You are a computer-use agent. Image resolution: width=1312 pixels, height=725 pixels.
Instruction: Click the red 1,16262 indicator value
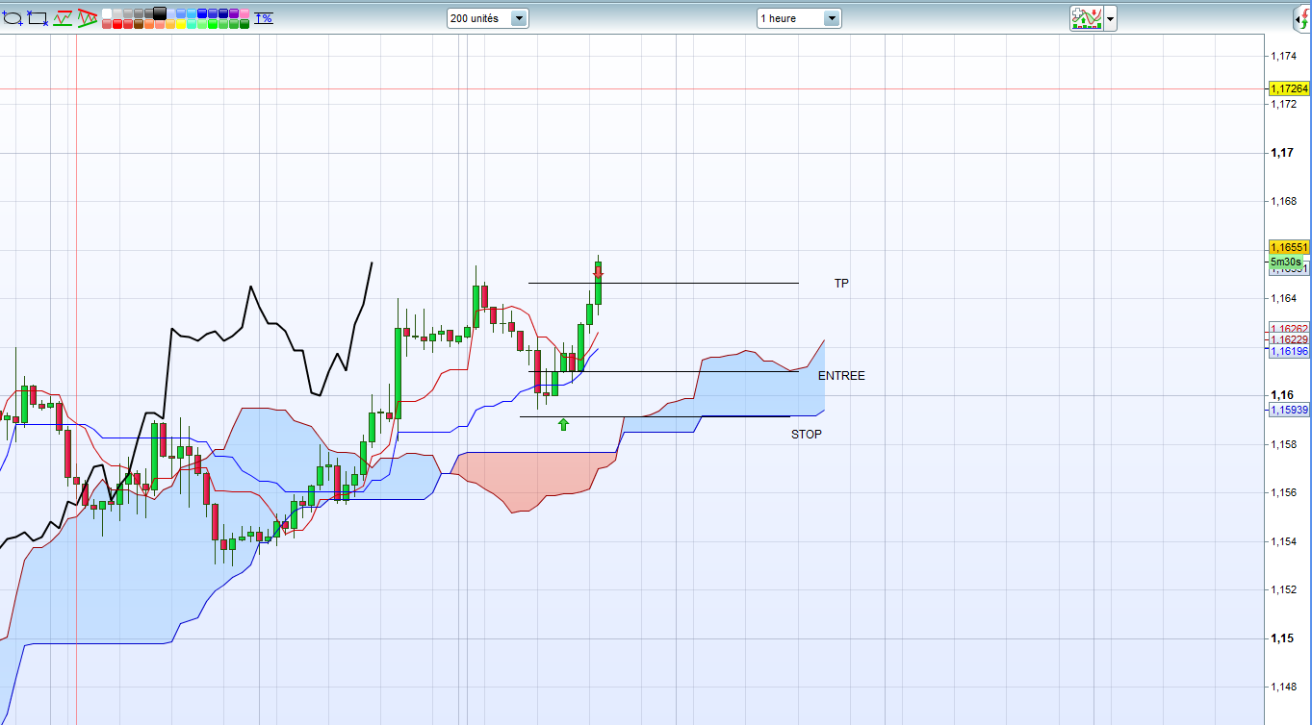pyautogui.click(x=1290, y=329)
